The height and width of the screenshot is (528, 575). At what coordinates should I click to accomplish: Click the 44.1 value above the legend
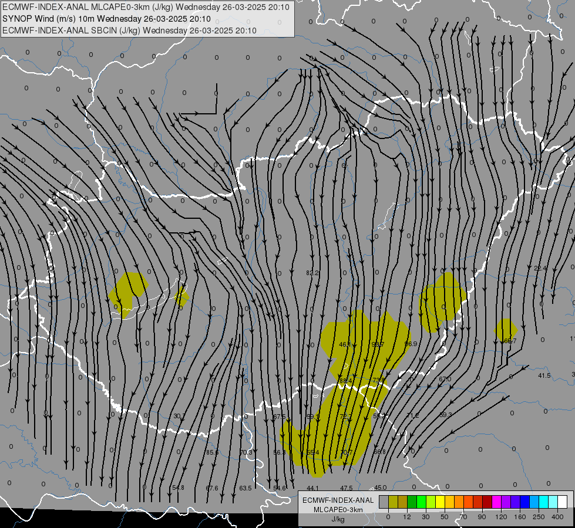313,488
